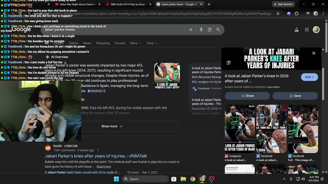Expand the More search filters dropdown
The image size is (328, 184).
(x=135, y=43)
